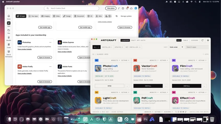
Task: Install FilmCraft
Action: 187,86
